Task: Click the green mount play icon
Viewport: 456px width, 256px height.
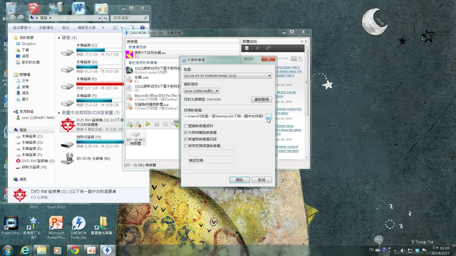Action: point(148,124)
